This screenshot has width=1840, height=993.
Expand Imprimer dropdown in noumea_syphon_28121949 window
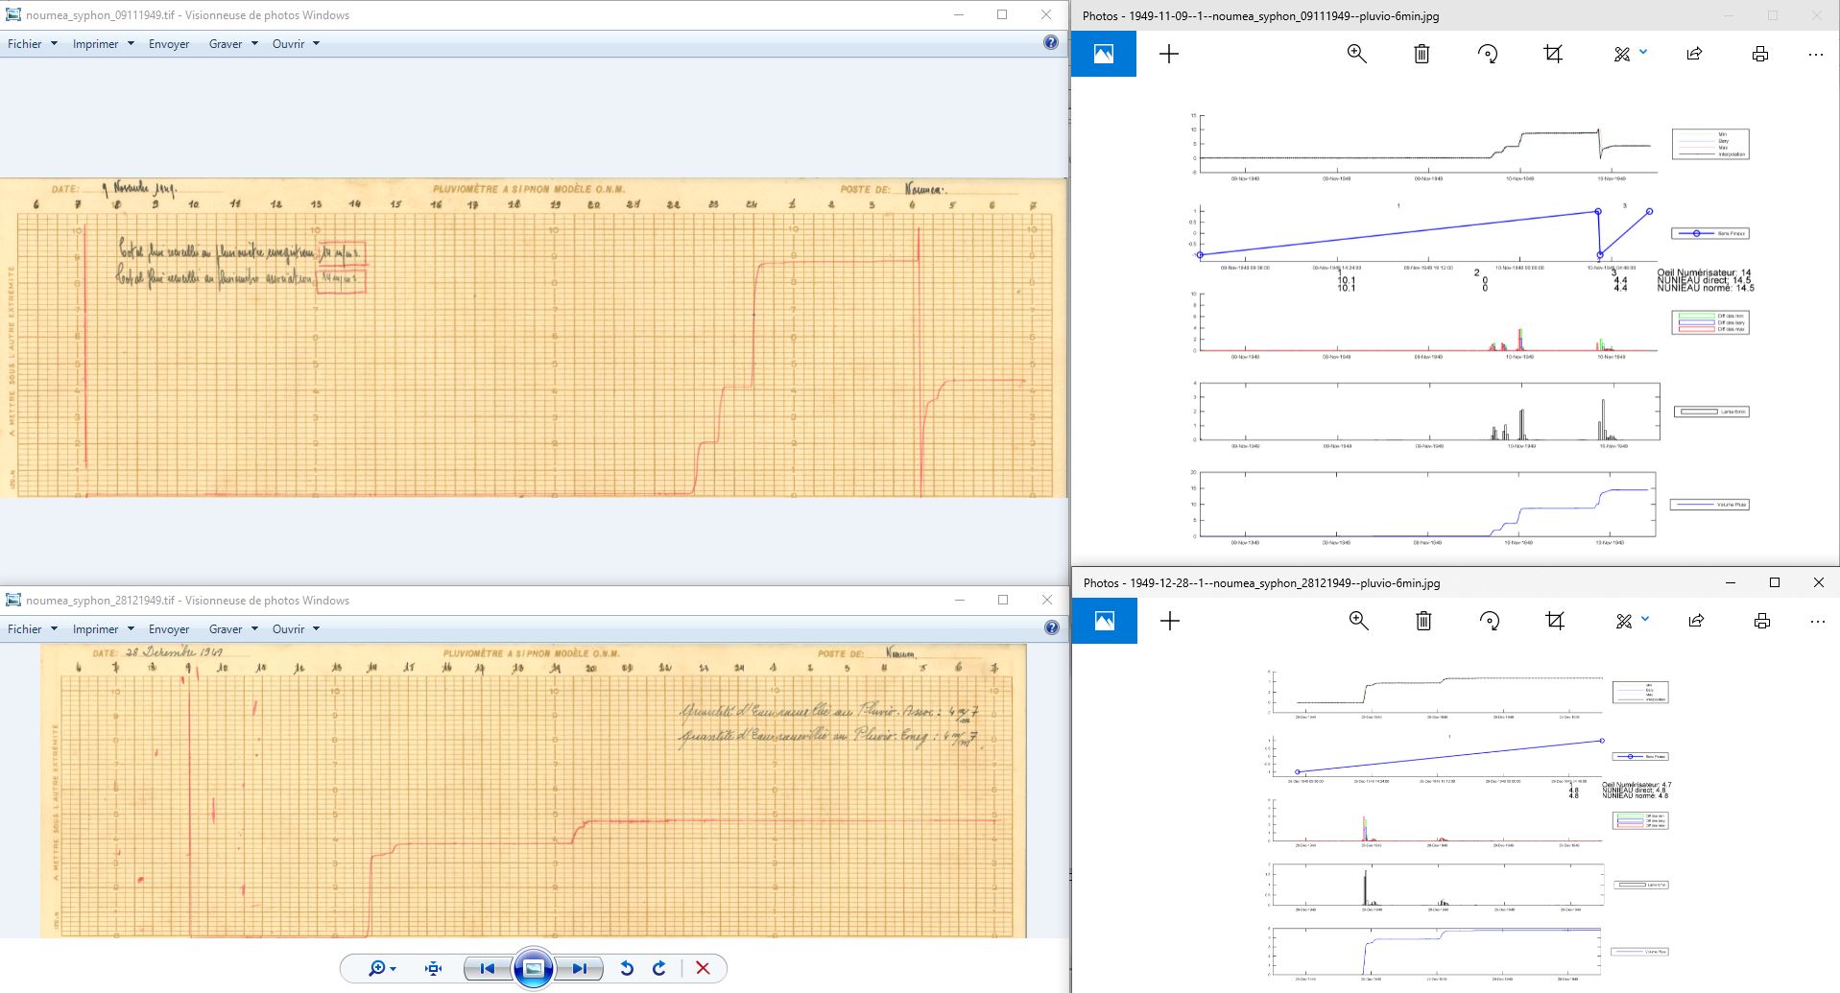[x=103, y=629]
